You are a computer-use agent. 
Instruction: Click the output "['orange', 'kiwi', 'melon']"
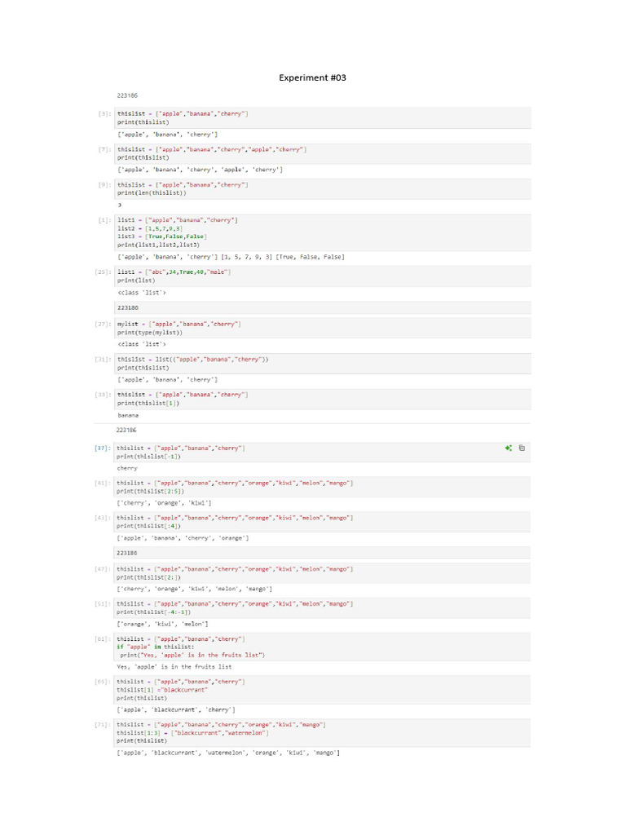click(x=162, y=624)
